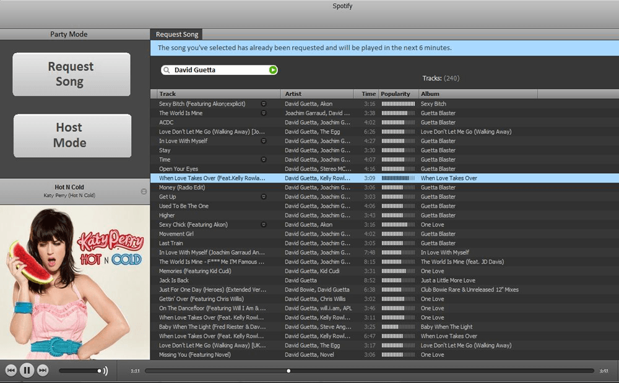Viewport: 619px width, 383px height.
Task: Click Katy Perry (Hot N Cold) artist text
Action: coord(69,196)
